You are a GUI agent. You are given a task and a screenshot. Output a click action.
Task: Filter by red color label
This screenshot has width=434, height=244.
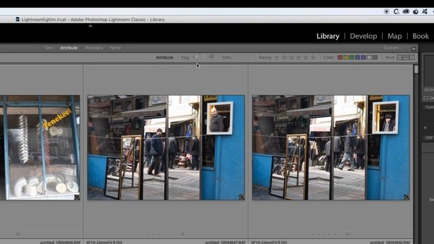pos(340,57)
